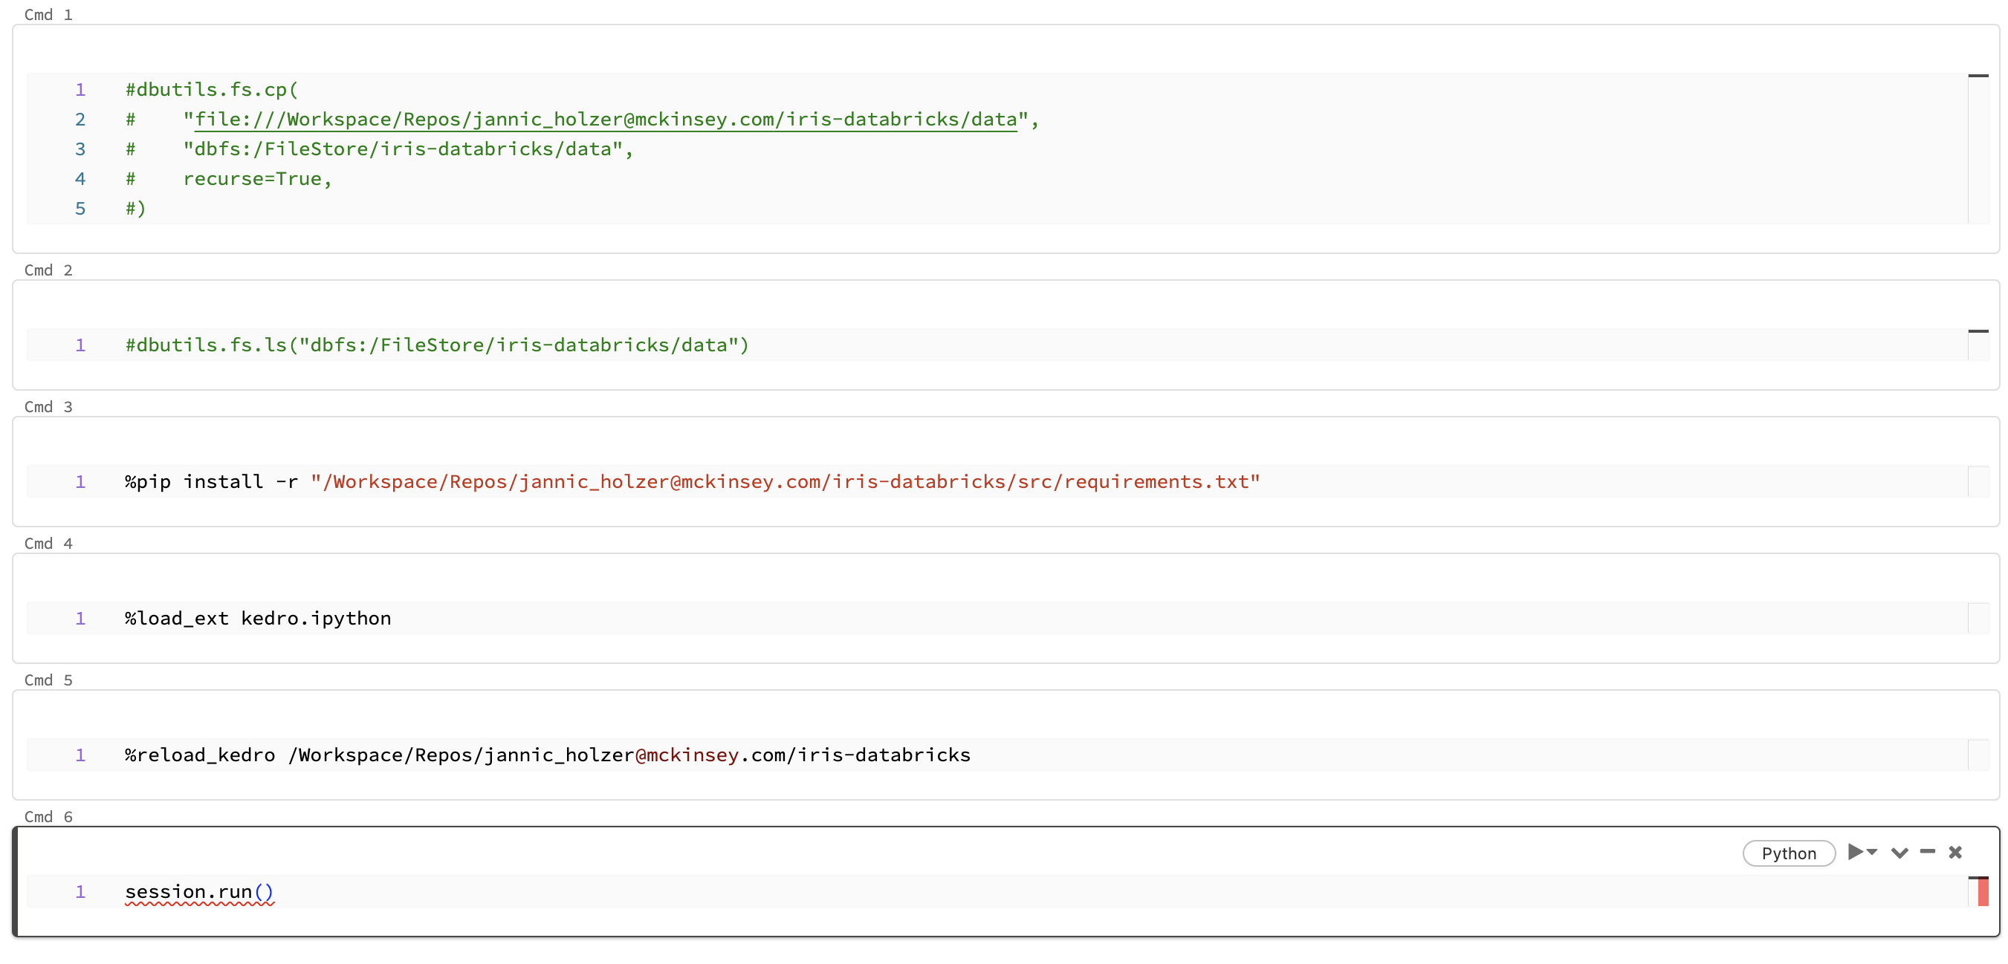Collapse Cmd 2 using its top-right minimize bar
2008x964 pixels.
pos(1980,330)
